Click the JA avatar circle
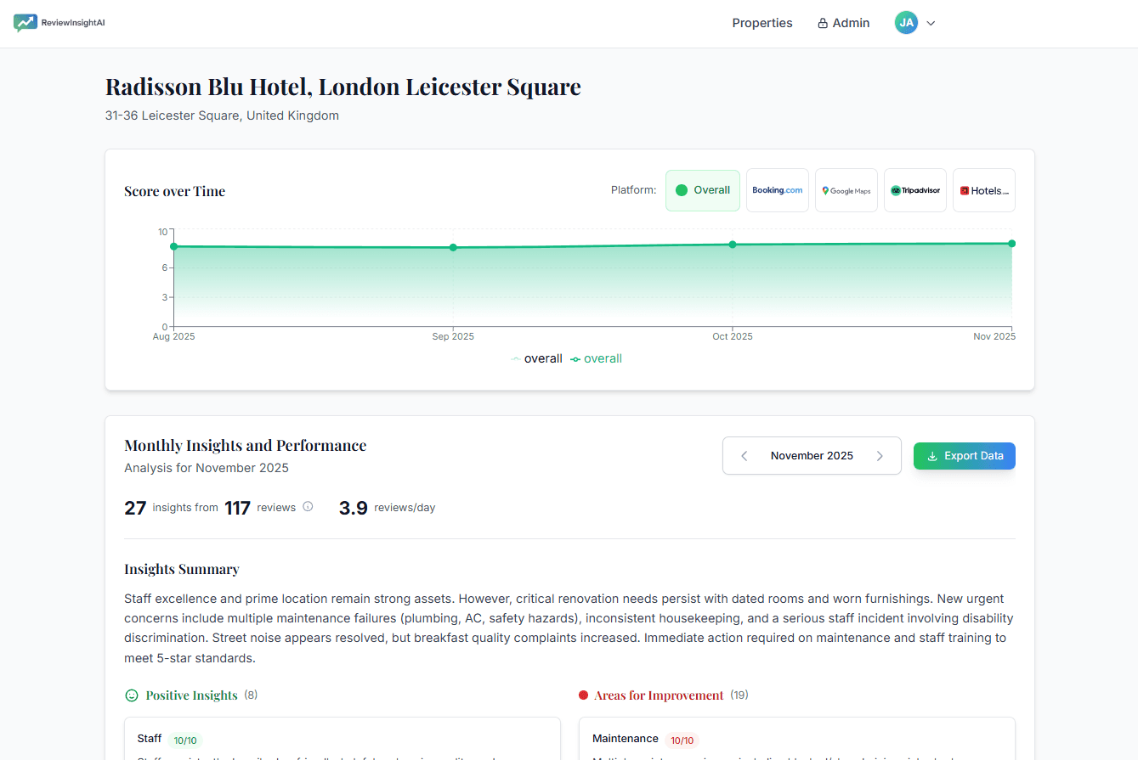1138x760 pixels. tap(906, 23)
